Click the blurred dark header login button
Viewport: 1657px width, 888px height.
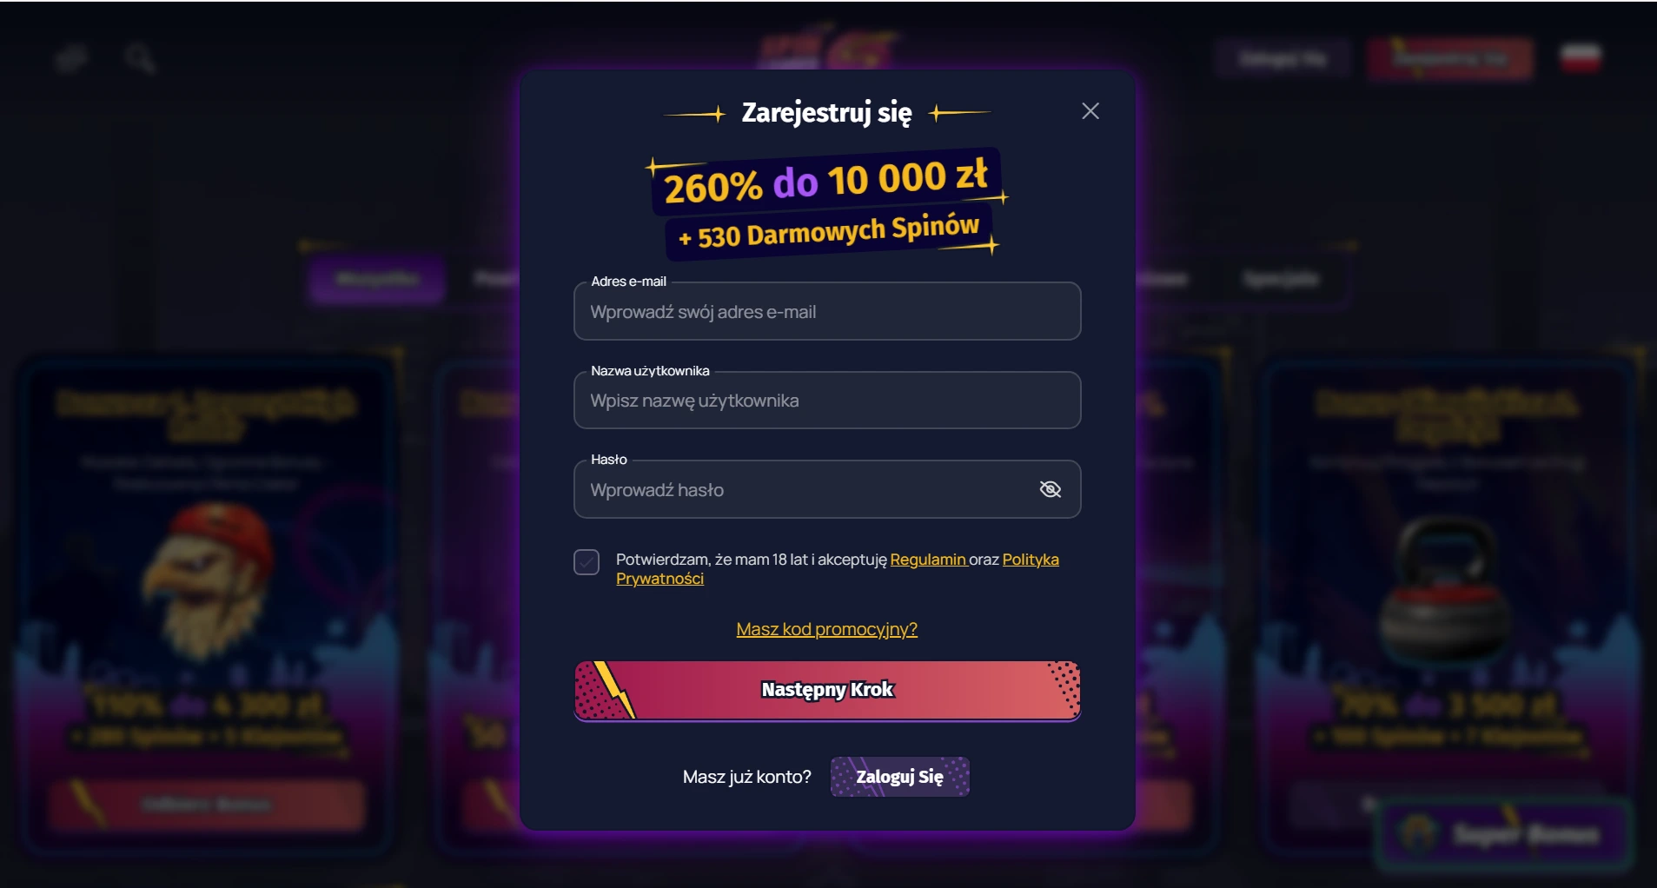pyautogui.click(x=1283, y=59)
